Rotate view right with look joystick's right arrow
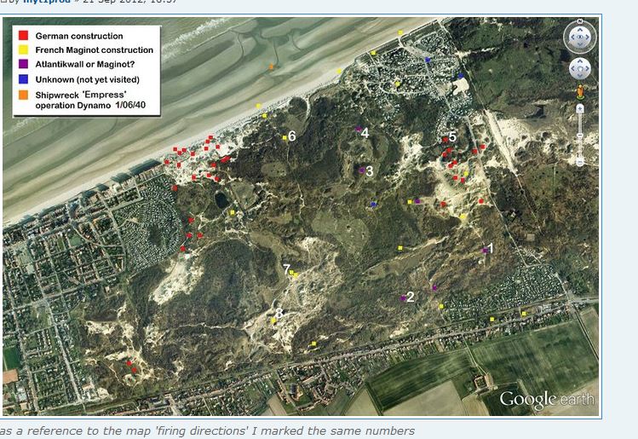The width and height of the screenshot is (638, 439). point(587,37)
